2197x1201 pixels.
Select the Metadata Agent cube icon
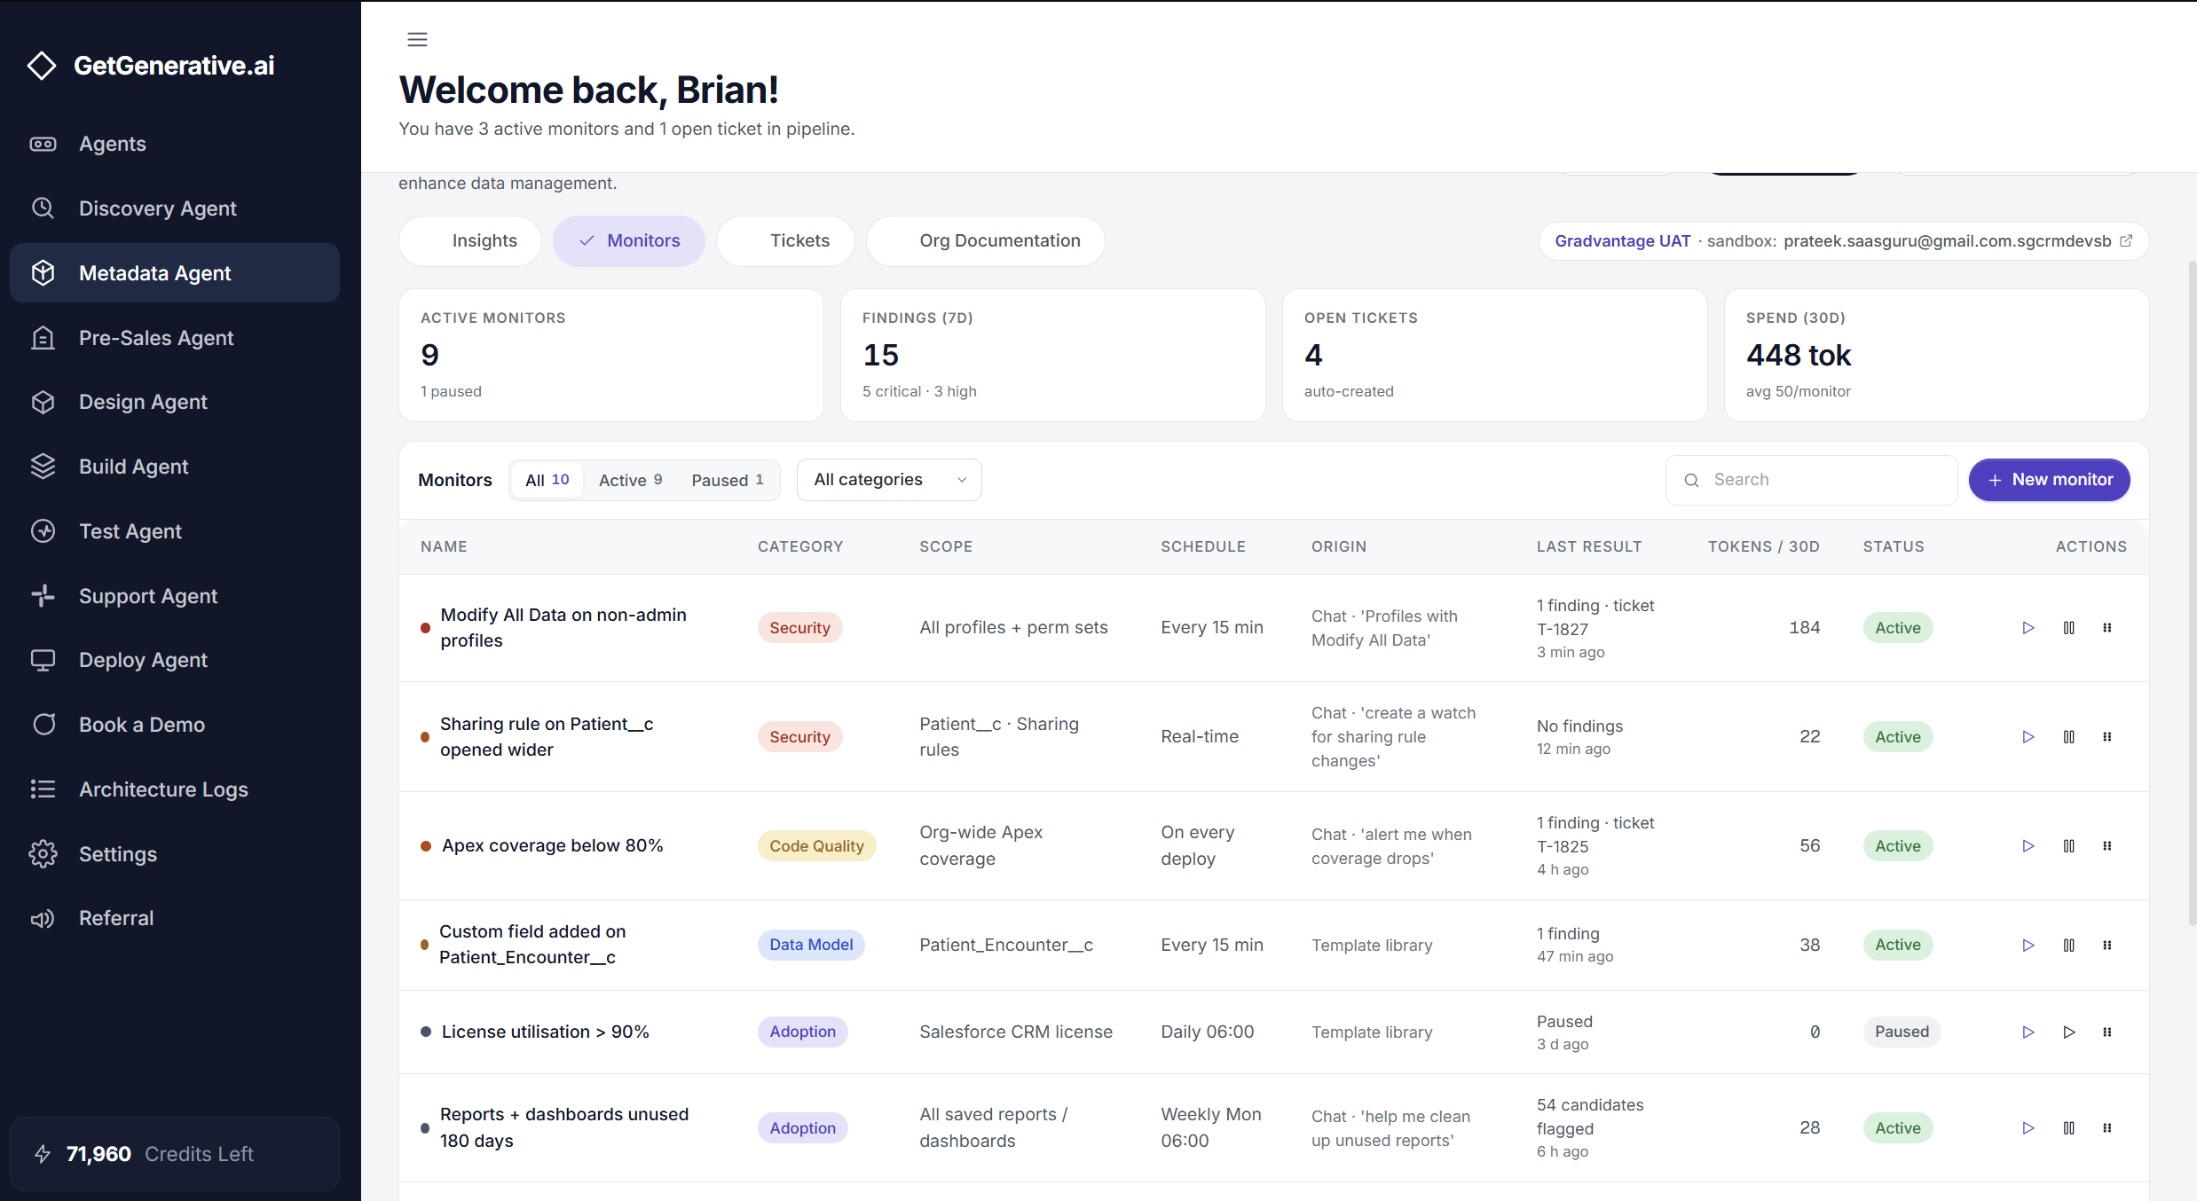click(43, 273)
